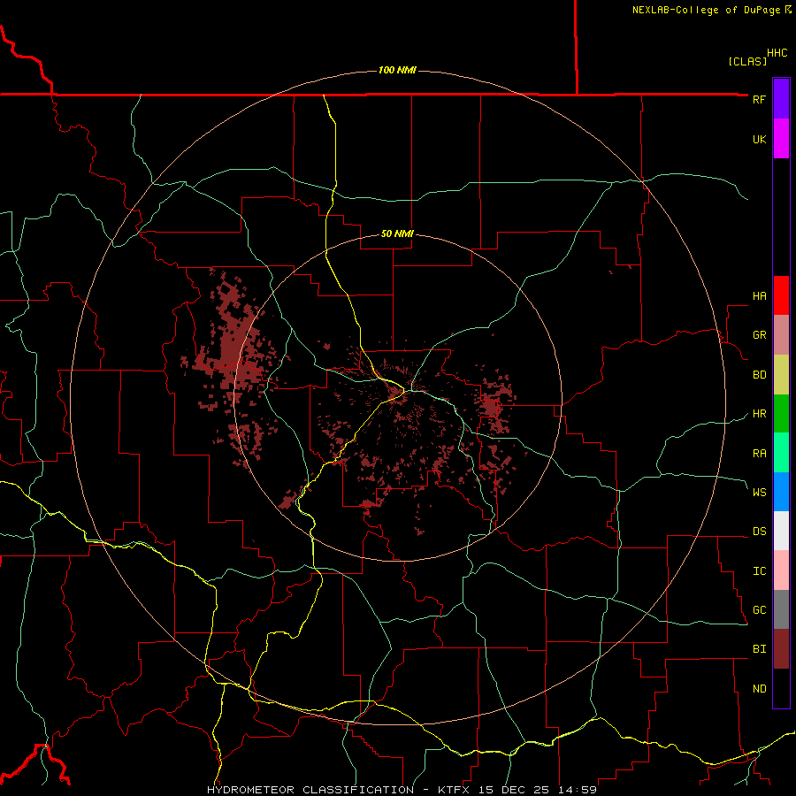Screen dimensions: 796x796
Task: Click the UK legend label
Action: click(x=760, y=139)
